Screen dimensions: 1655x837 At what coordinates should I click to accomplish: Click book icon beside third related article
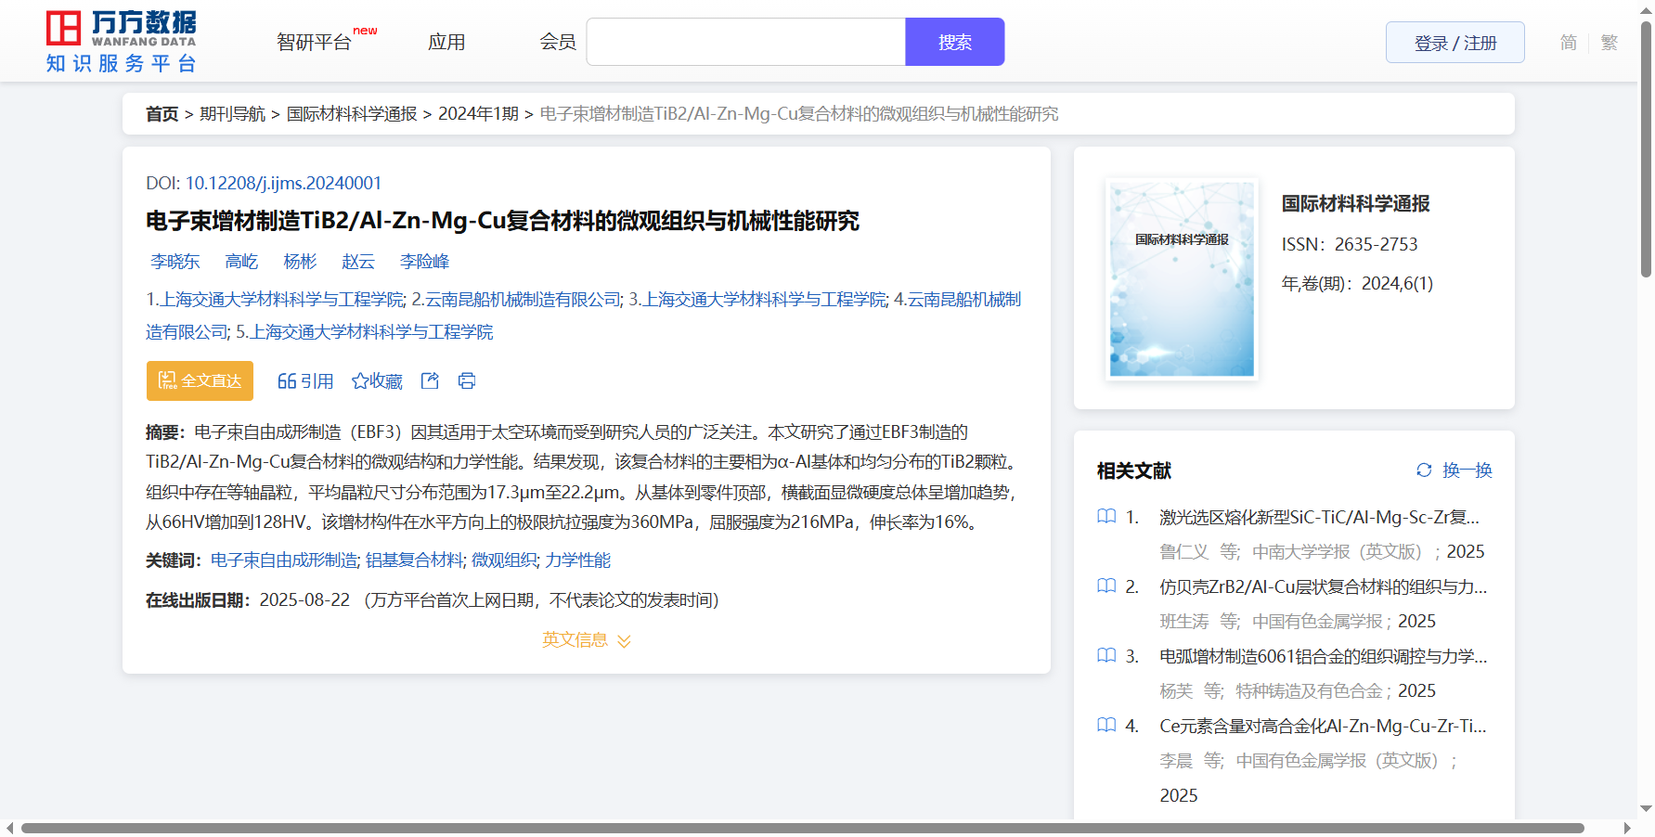1106,656
